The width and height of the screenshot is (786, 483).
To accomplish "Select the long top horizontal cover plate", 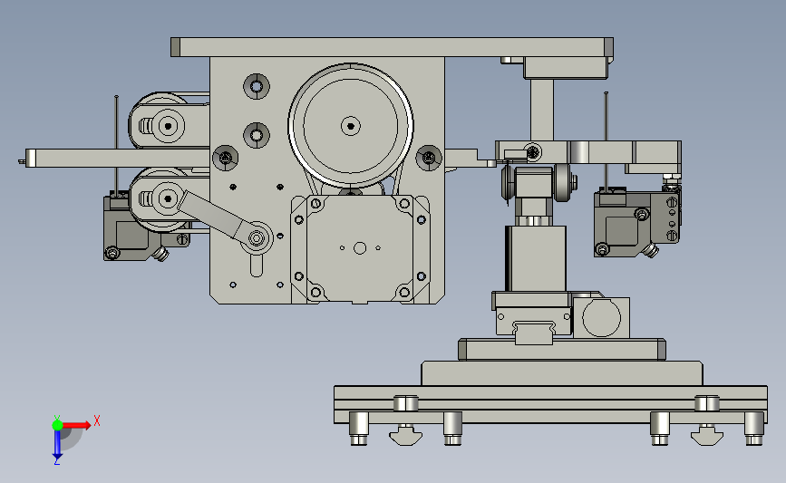I will (392, 47).
